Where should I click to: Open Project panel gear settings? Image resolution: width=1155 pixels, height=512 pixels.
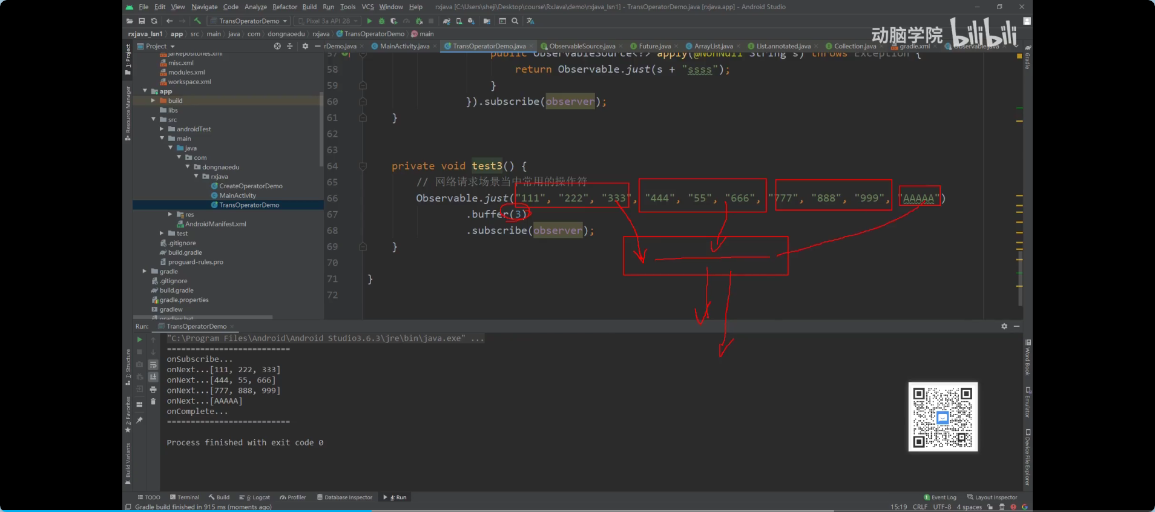[x=305, y=46]
